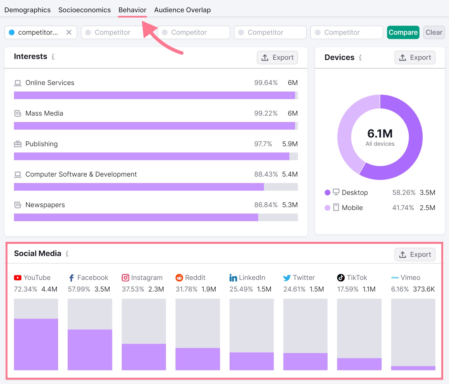Click the briefcase icon beside Publishing
449x384 pixels.
point(18,144)
